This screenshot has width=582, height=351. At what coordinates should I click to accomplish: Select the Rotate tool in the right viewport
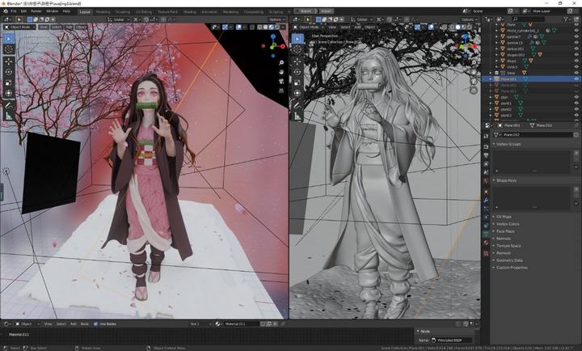point(297,72)
